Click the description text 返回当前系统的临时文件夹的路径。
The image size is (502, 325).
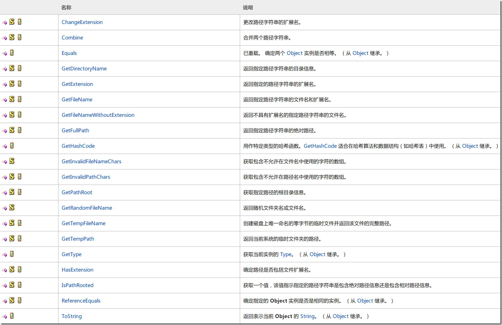click(x=282, y=239)
